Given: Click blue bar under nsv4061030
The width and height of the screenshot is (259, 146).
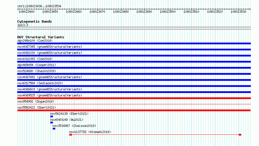Looking at the screenshot, I should click(x=134, y=56).
